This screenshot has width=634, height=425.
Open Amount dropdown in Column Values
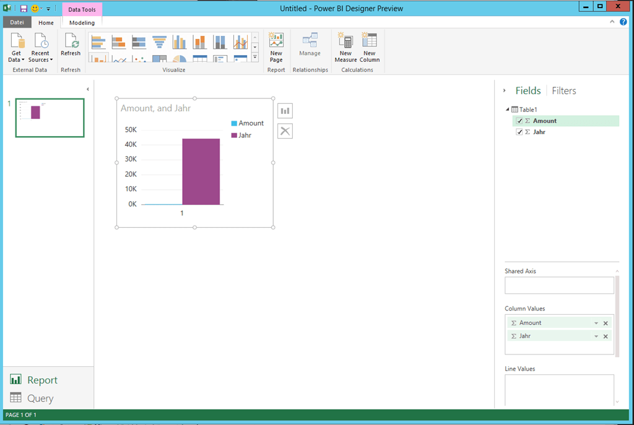point(596,323)
